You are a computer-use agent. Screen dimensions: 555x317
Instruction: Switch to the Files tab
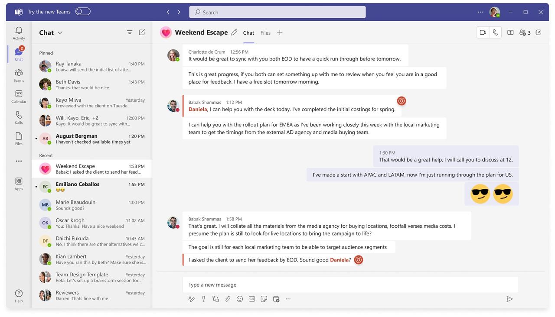(x=265, y=33)
